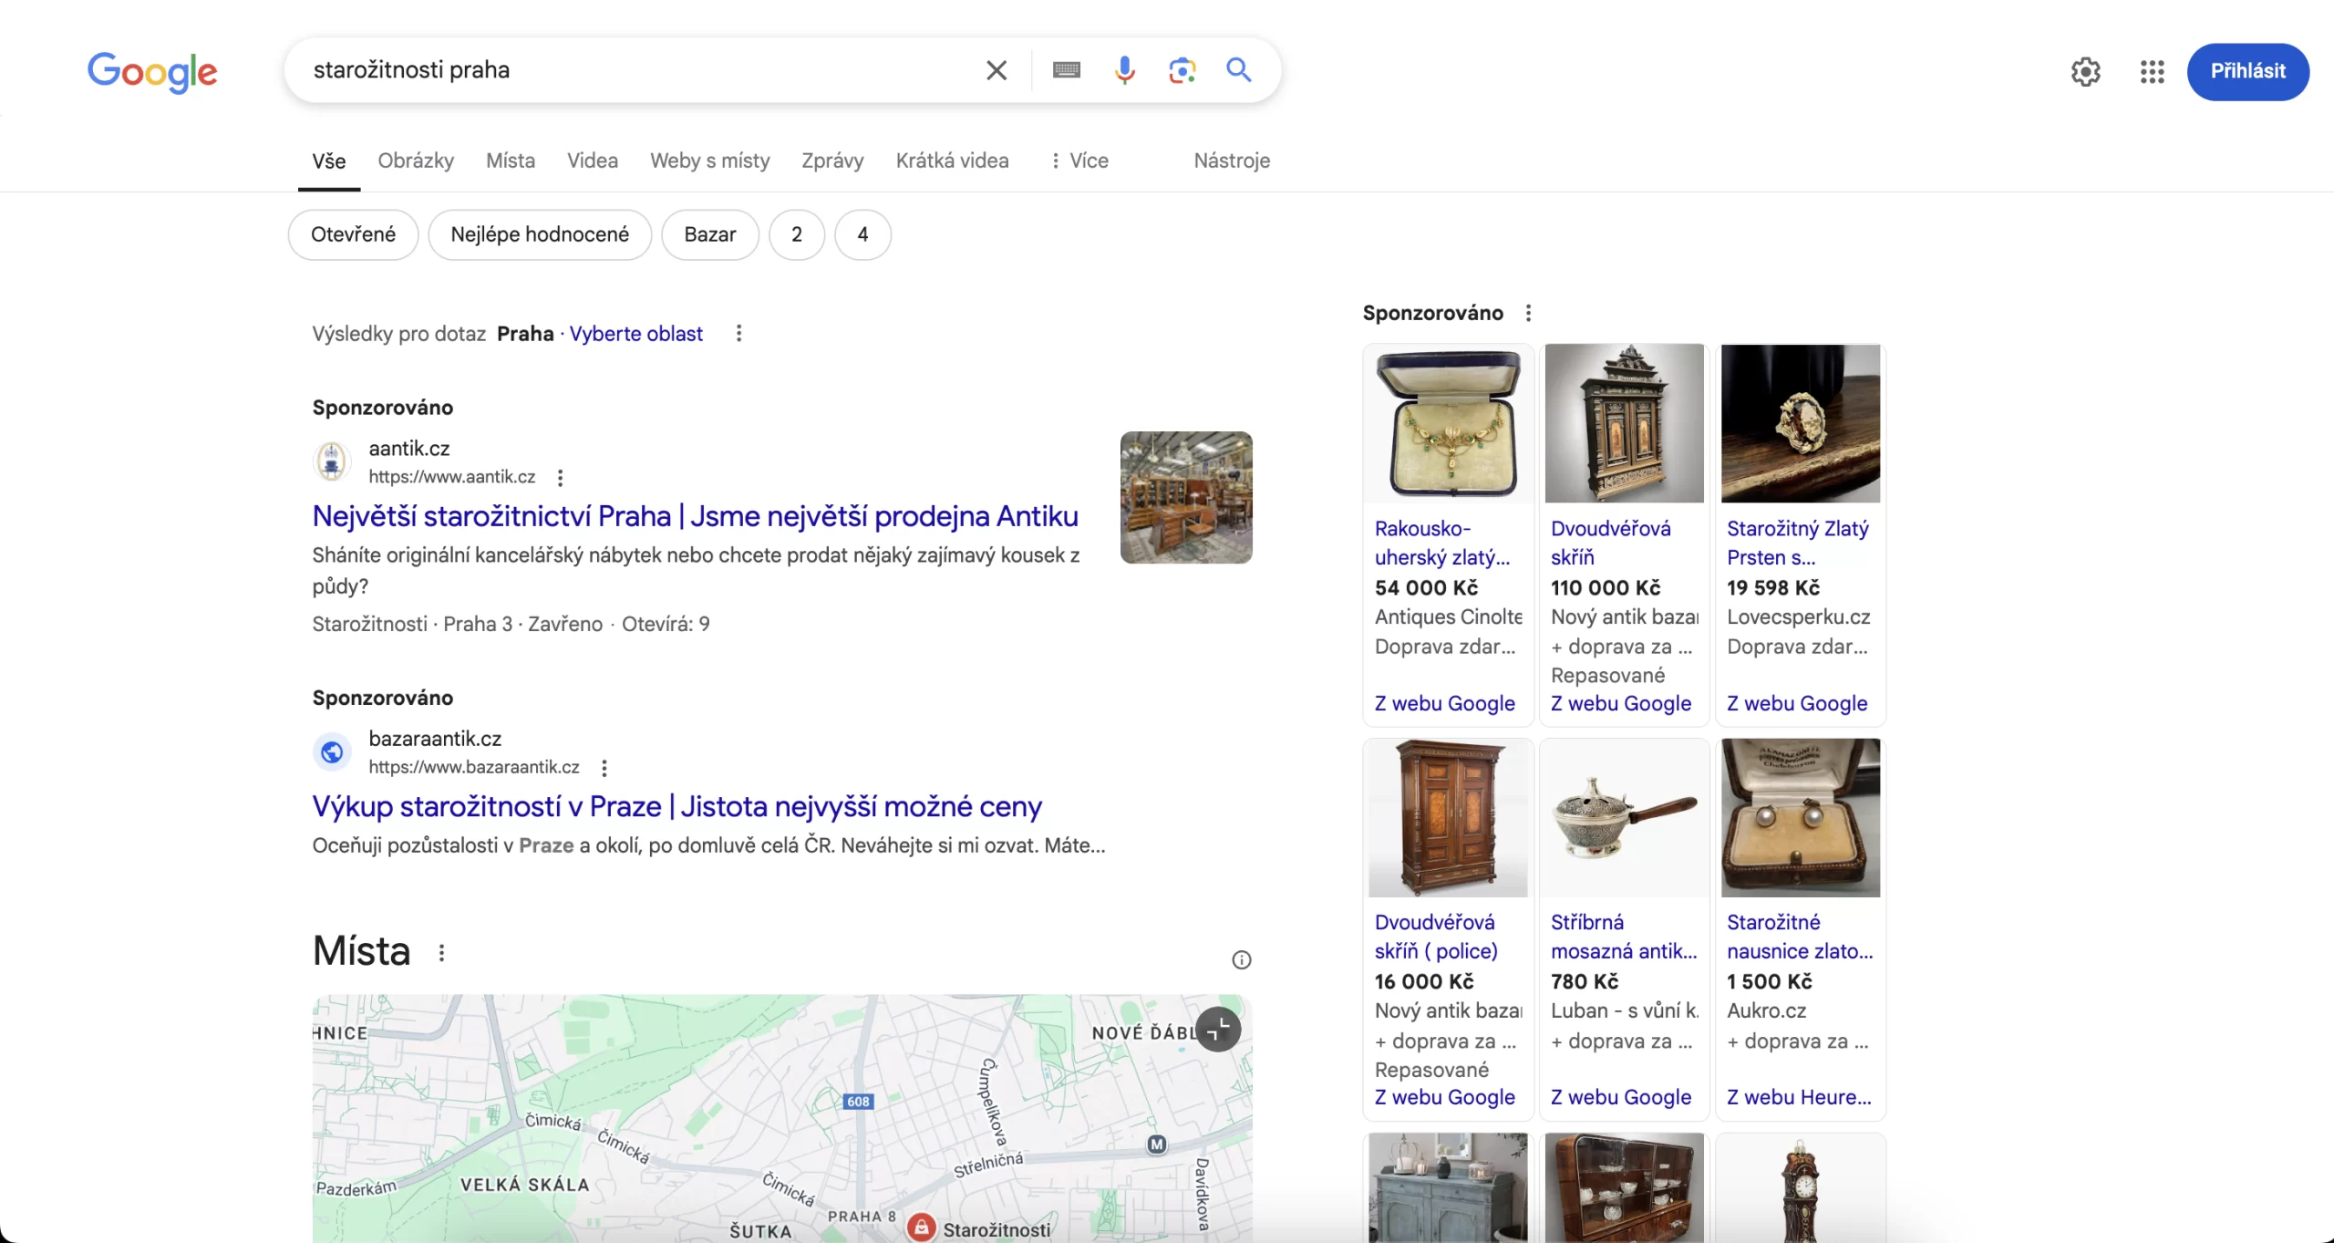
Task: Open the Google apps grid
Action: (2152, 72)
